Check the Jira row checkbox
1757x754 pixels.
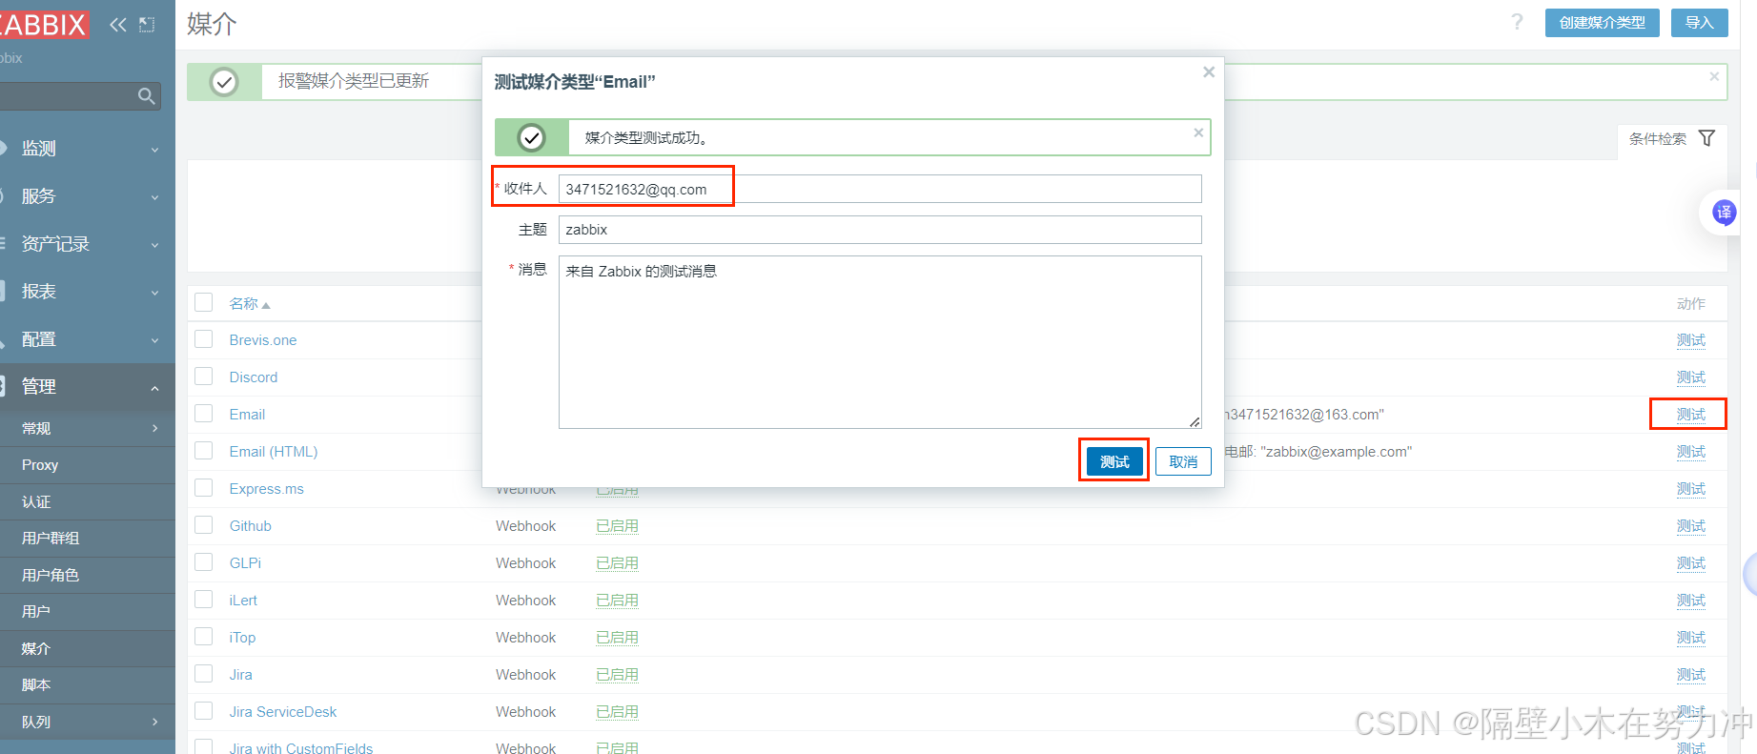point(204,674)
